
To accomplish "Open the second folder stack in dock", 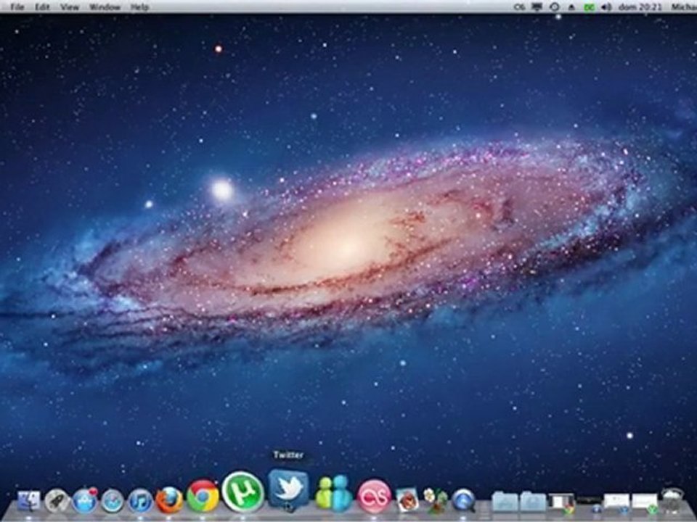I will [x=533, y=502].
